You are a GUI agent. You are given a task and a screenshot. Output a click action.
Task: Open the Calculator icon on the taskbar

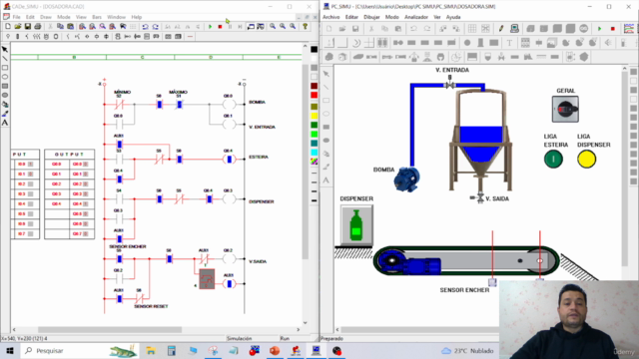172,350
